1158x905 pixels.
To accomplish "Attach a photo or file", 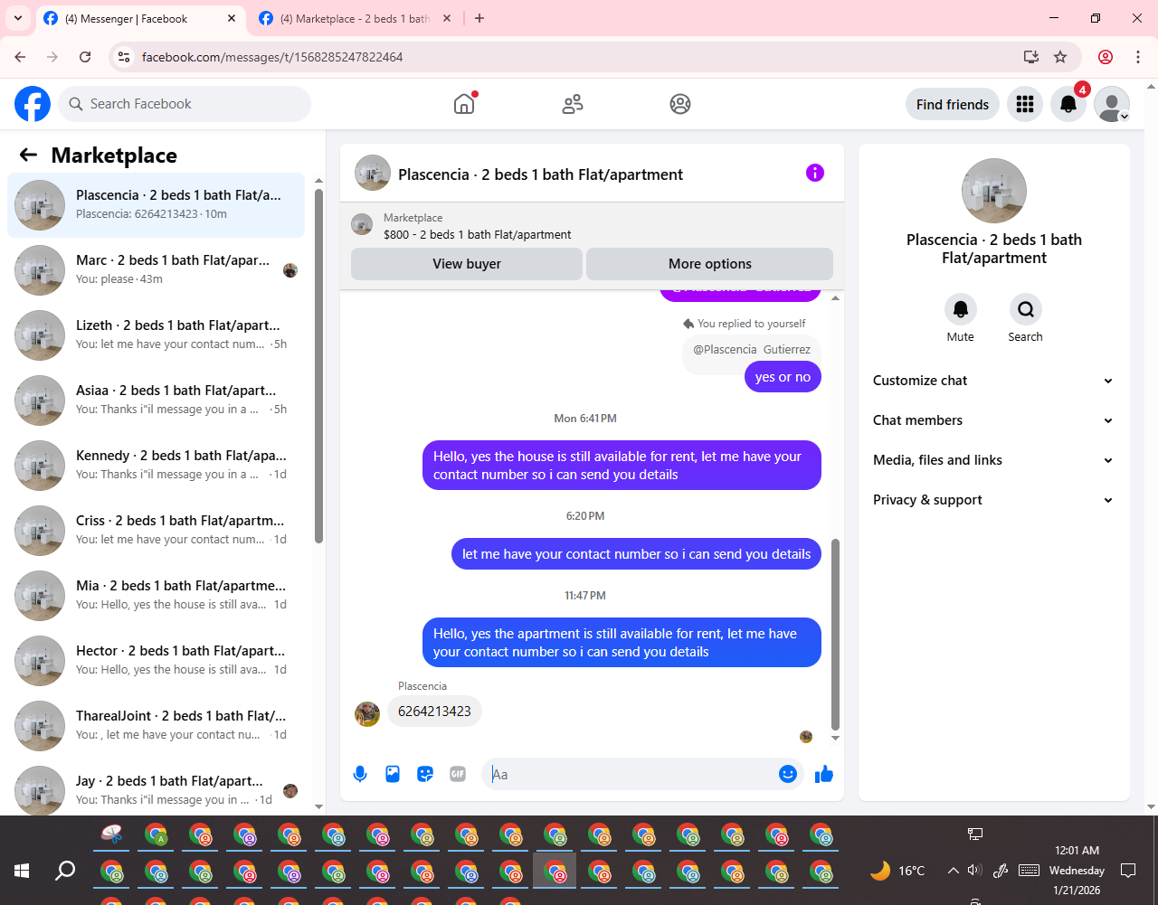I will (x=393, y=774).
